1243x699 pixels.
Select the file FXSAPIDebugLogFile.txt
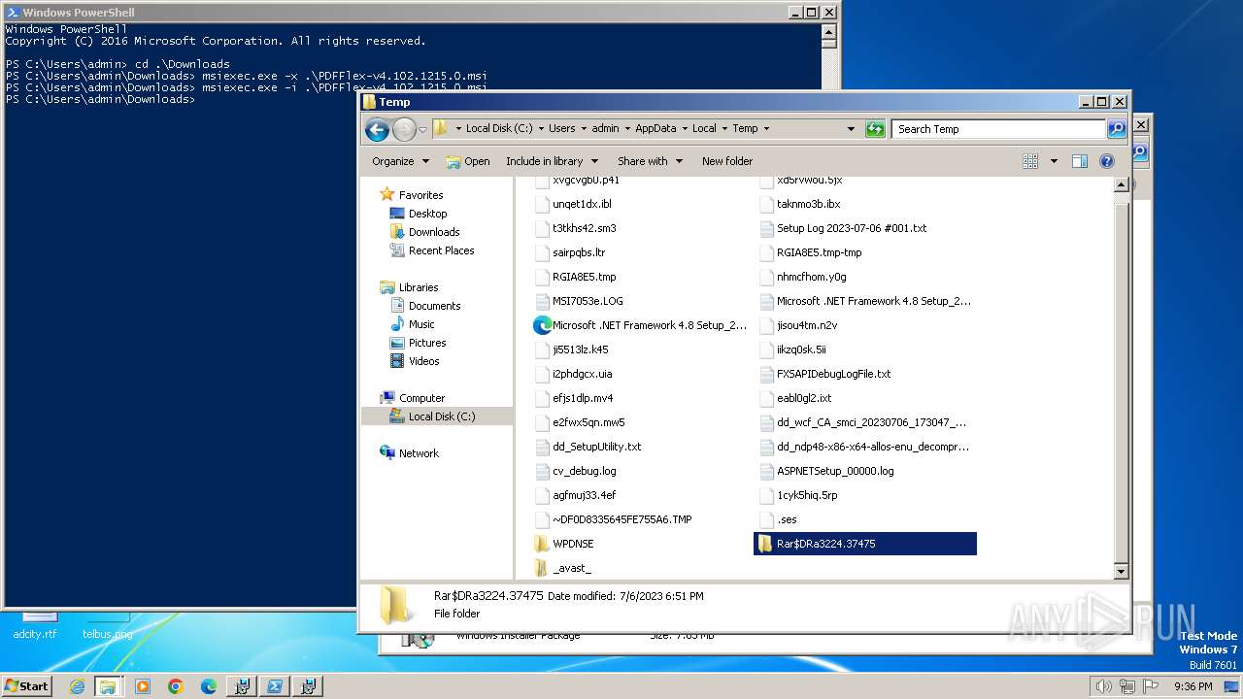(x=833, y=374)
